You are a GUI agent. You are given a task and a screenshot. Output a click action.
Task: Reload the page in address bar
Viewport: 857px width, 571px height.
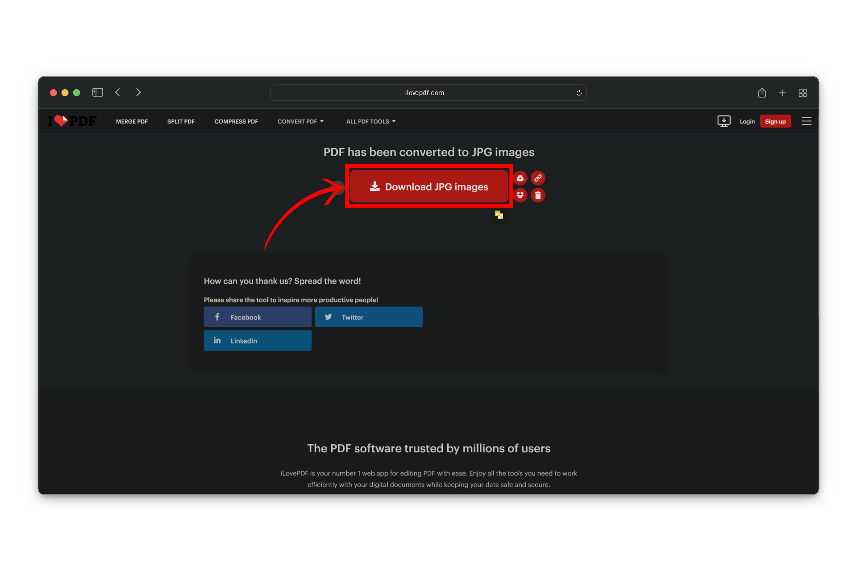pos(578,93)
